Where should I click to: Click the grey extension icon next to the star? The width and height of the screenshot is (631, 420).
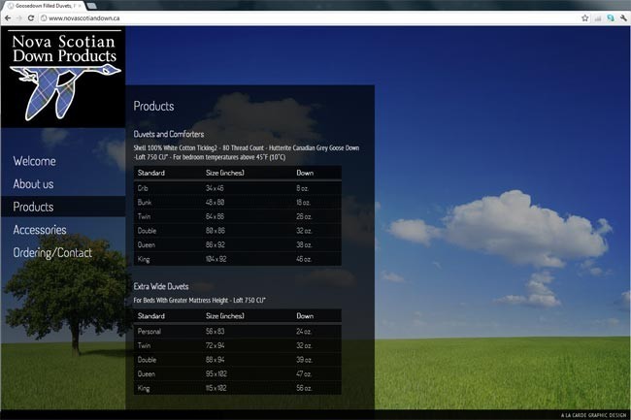pyautogui.click(x=598, y=18)
